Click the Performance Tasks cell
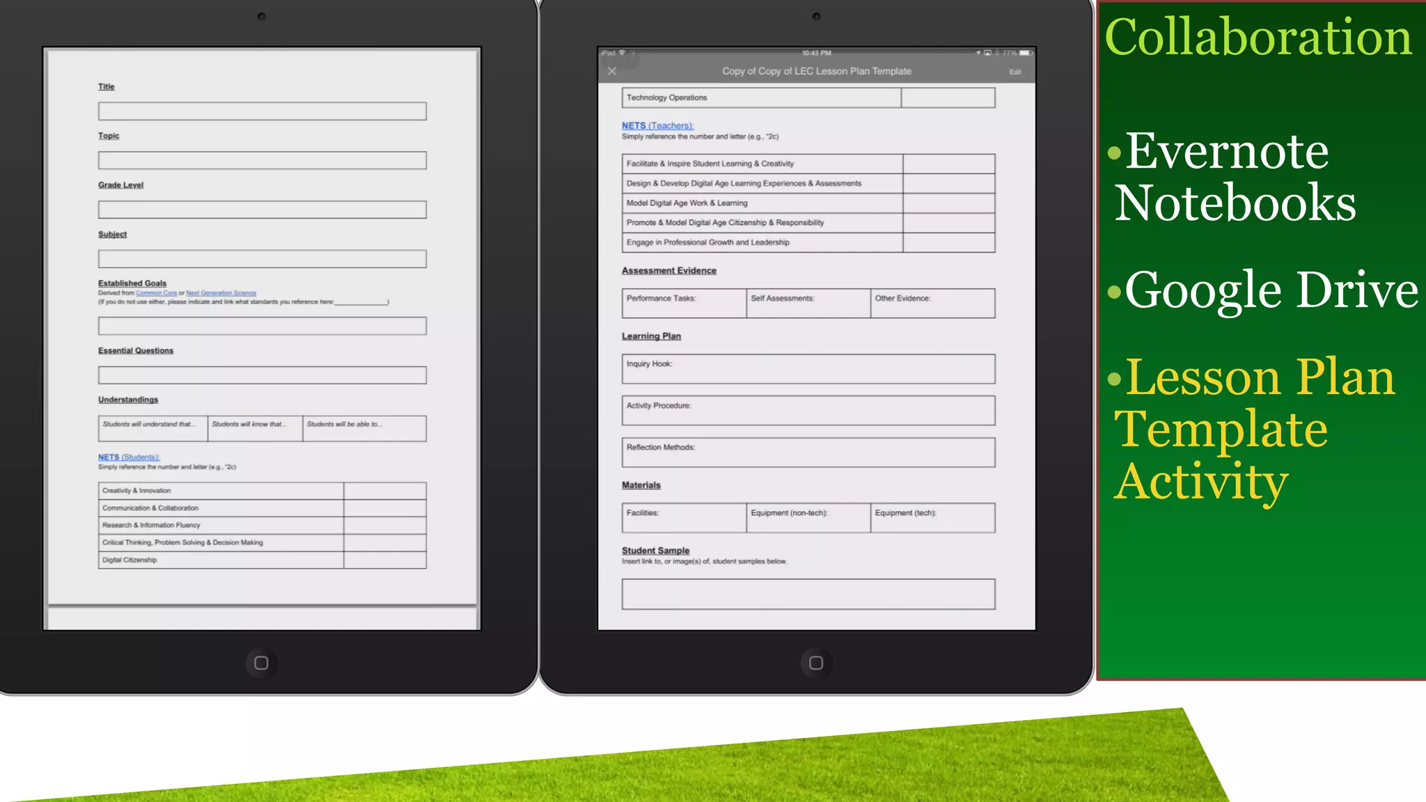The height and width of the screenshot is (802, 1426). coord(684,304)
